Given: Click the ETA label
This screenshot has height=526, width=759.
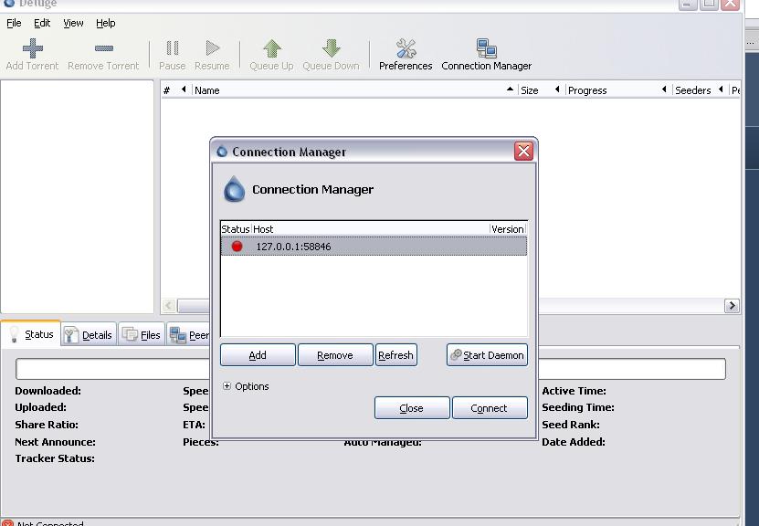Looking at the screenshot, I should point(194,425).
